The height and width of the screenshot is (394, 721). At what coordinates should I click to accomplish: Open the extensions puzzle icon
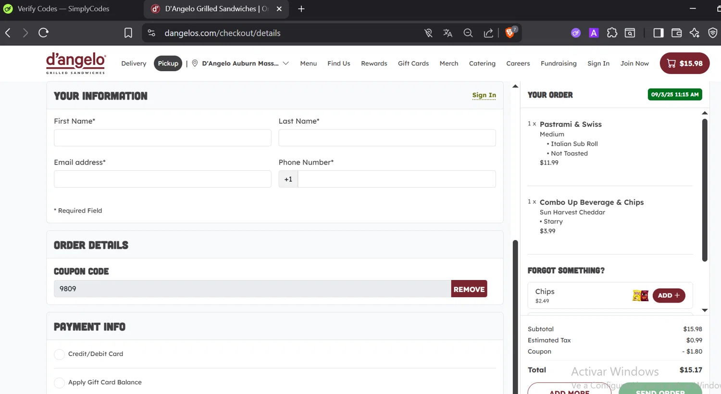pos(612,33)
